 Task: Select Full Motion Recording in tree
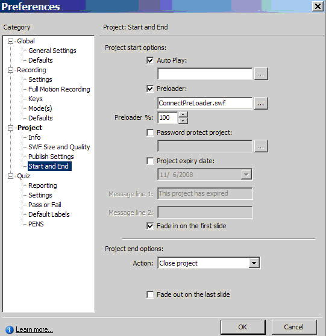point(59,89)
